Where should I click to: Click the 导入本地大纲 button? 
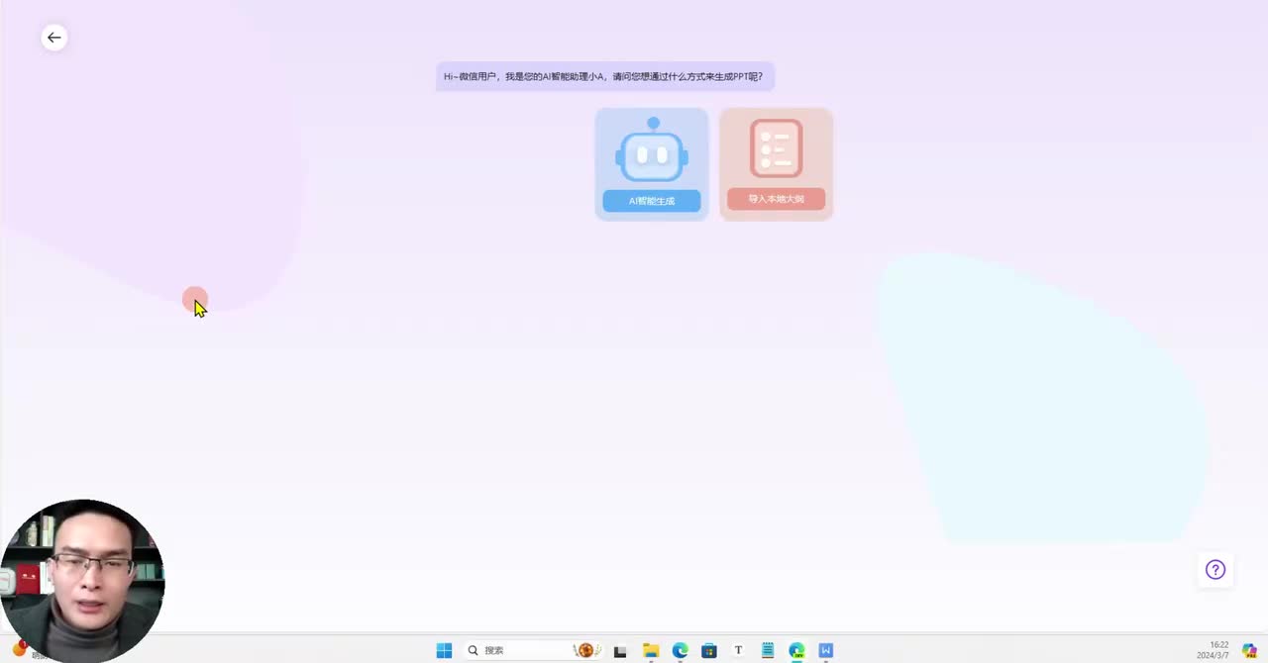click(776, 199)
